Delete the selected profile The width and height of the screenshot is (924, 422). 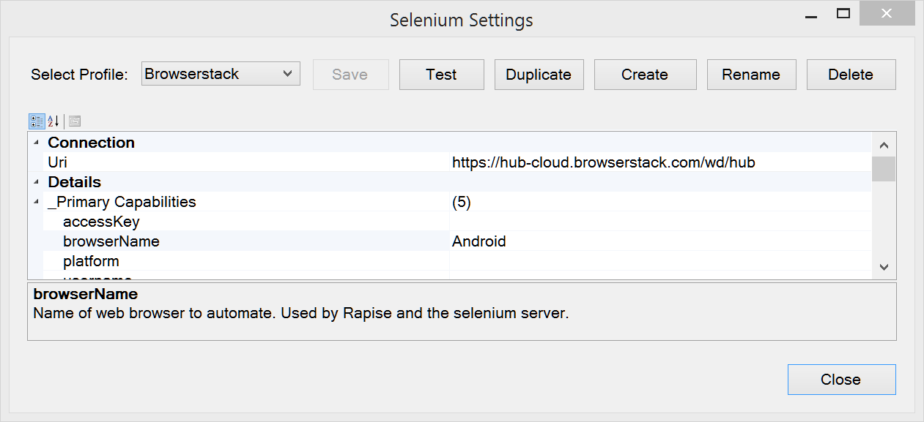tap(851, 75)
